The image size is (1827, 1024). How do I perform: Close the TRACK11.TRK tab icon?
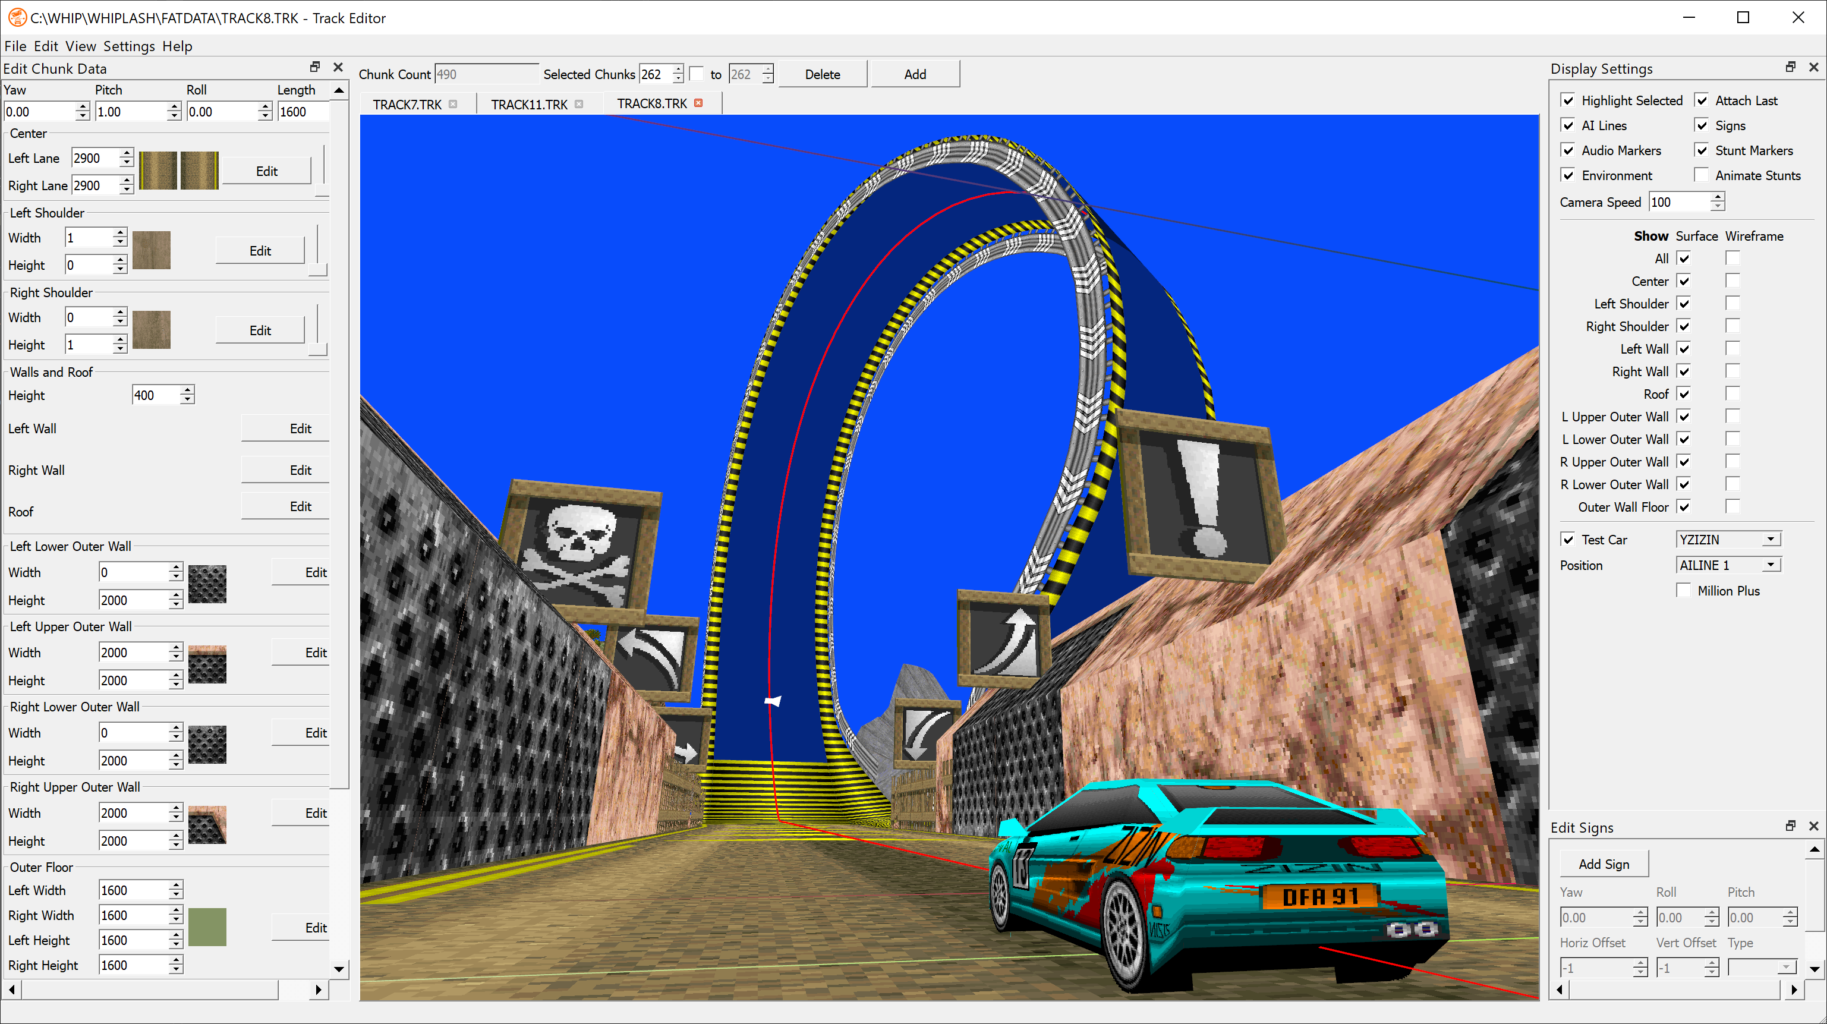579,104
